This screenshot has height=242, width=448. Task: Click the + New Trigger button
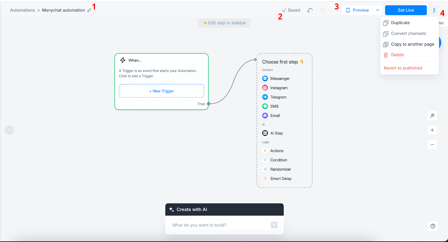click(162, 91)
